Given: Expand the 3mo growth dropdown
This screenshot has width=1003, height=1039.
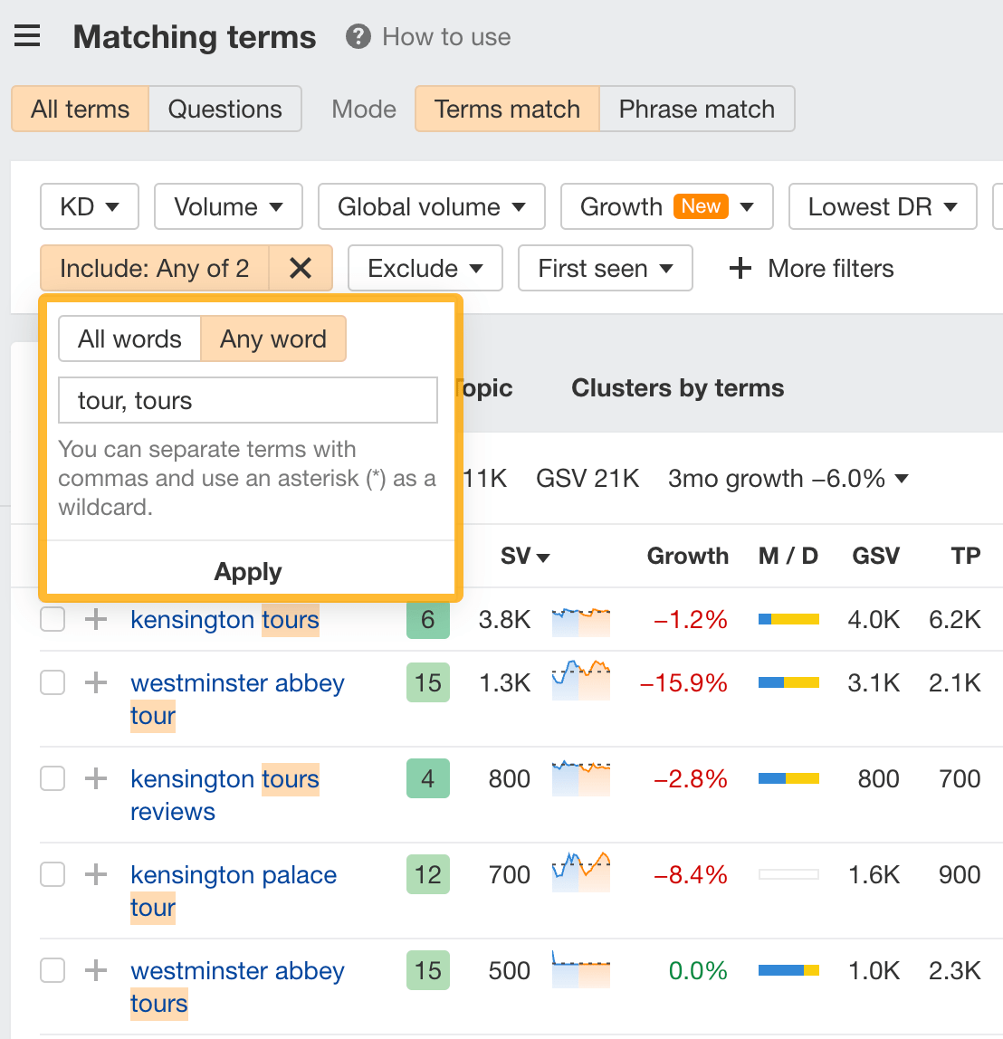Looking at the screenshot, I should (901, 479).
